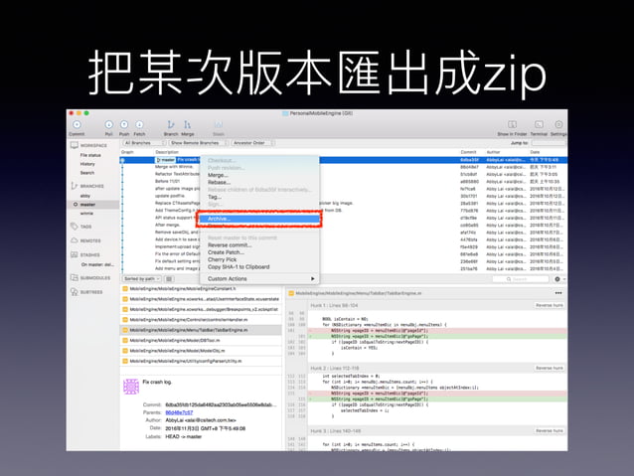Select the master branch in sidebar
Viewport: 634px width, 476px height.
[87, 205]
